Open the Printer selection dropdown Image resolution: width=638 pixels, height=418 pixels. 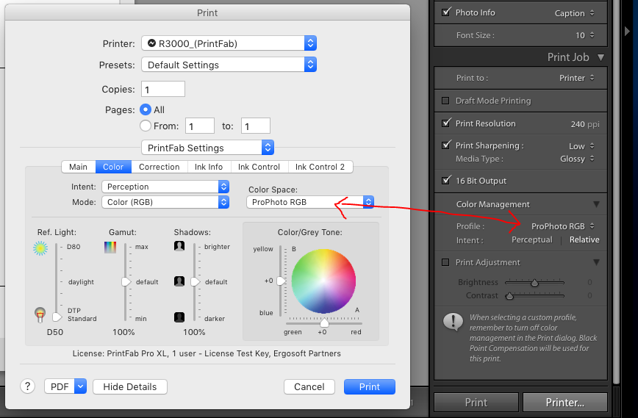229,43
